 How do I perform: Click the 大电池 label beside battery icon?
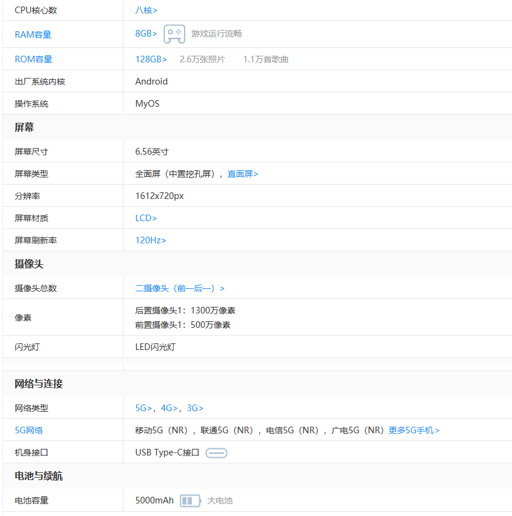pyautogui.click(x=219, y=500)
